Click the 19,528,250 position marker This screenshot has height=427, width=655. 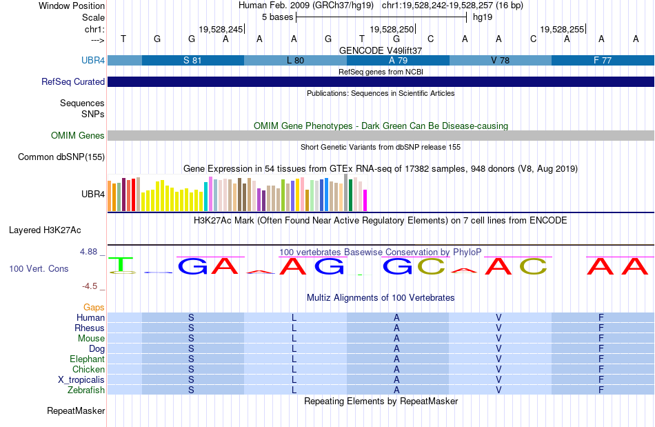(x=392, y=29)
